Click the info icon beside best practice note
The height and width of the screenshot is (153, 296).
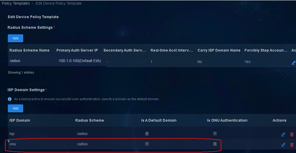[x=10, y=99]
